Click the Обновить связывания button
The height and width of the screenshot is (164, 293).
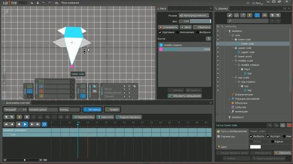coord(185,96)
